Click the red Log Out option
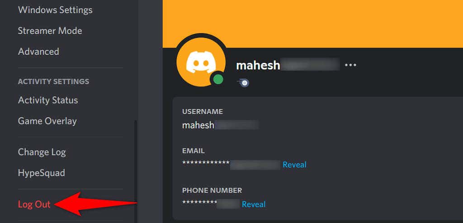 point(34,204)
